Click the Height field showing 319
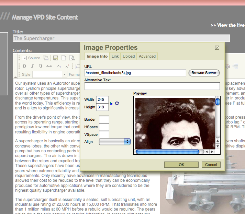 point(102,107)
